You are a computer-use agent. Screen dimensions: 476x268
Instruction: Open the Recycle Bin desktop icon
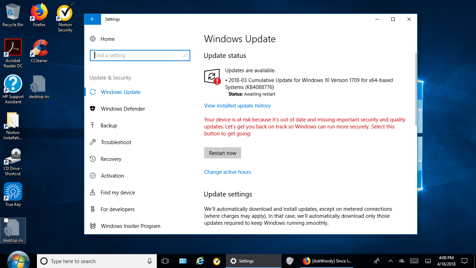click(13, 16)
